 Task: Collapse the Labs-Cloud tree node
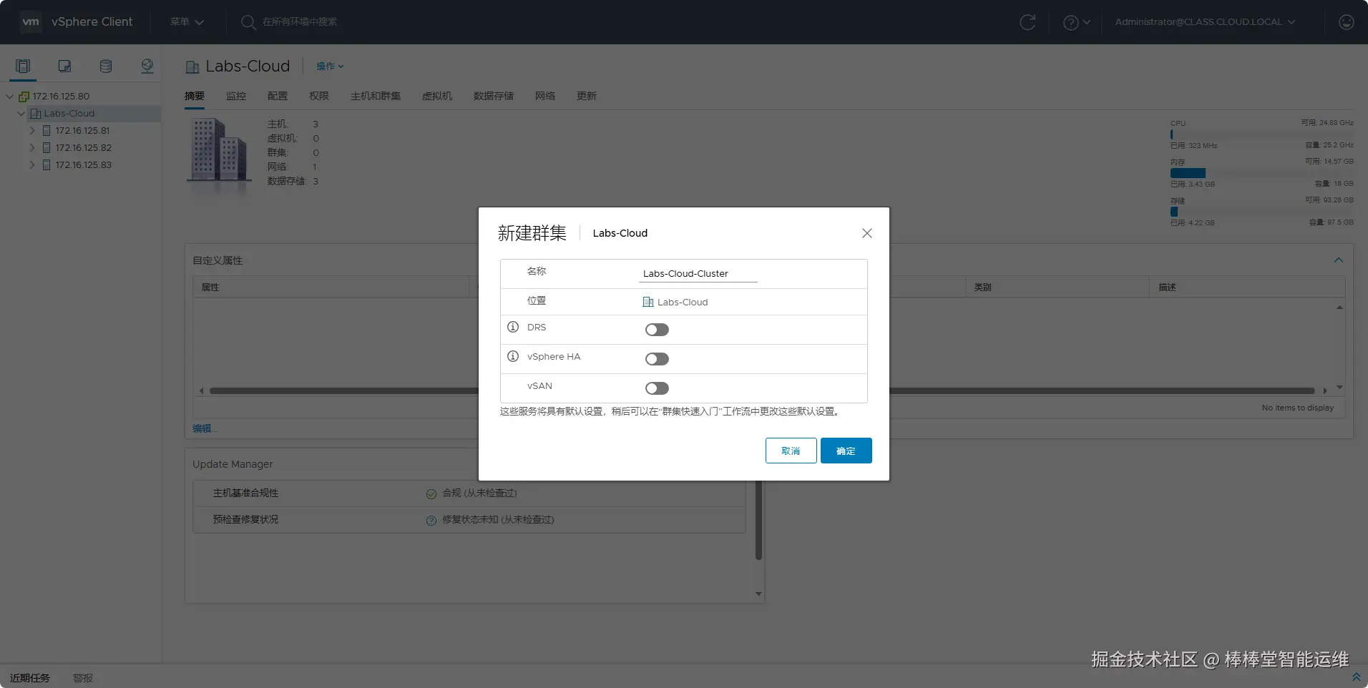pos(21,114)
